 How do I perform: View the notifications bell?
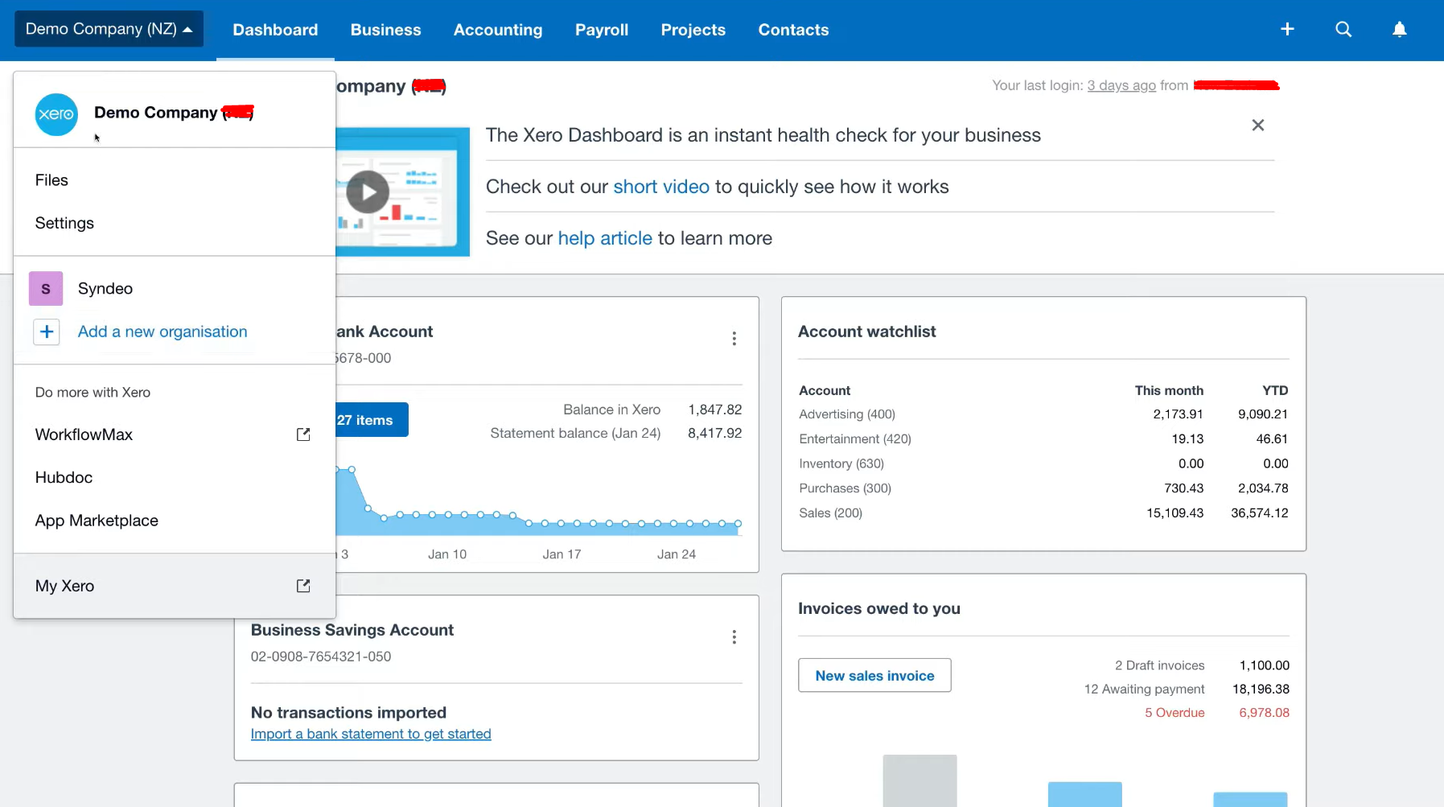pos(1399,29)
